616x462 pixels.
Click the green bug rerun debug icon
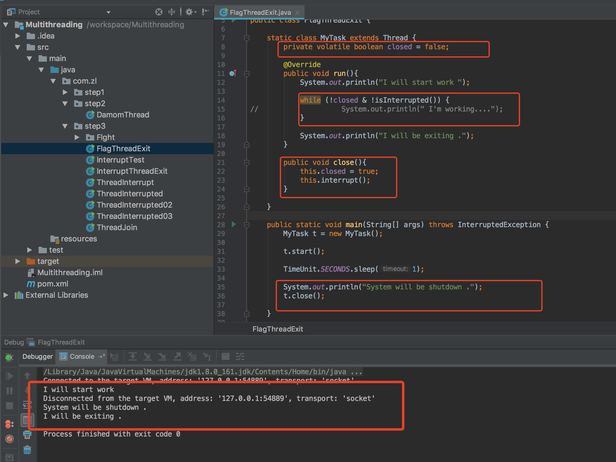pyautogui.click(x=9, y=357)
